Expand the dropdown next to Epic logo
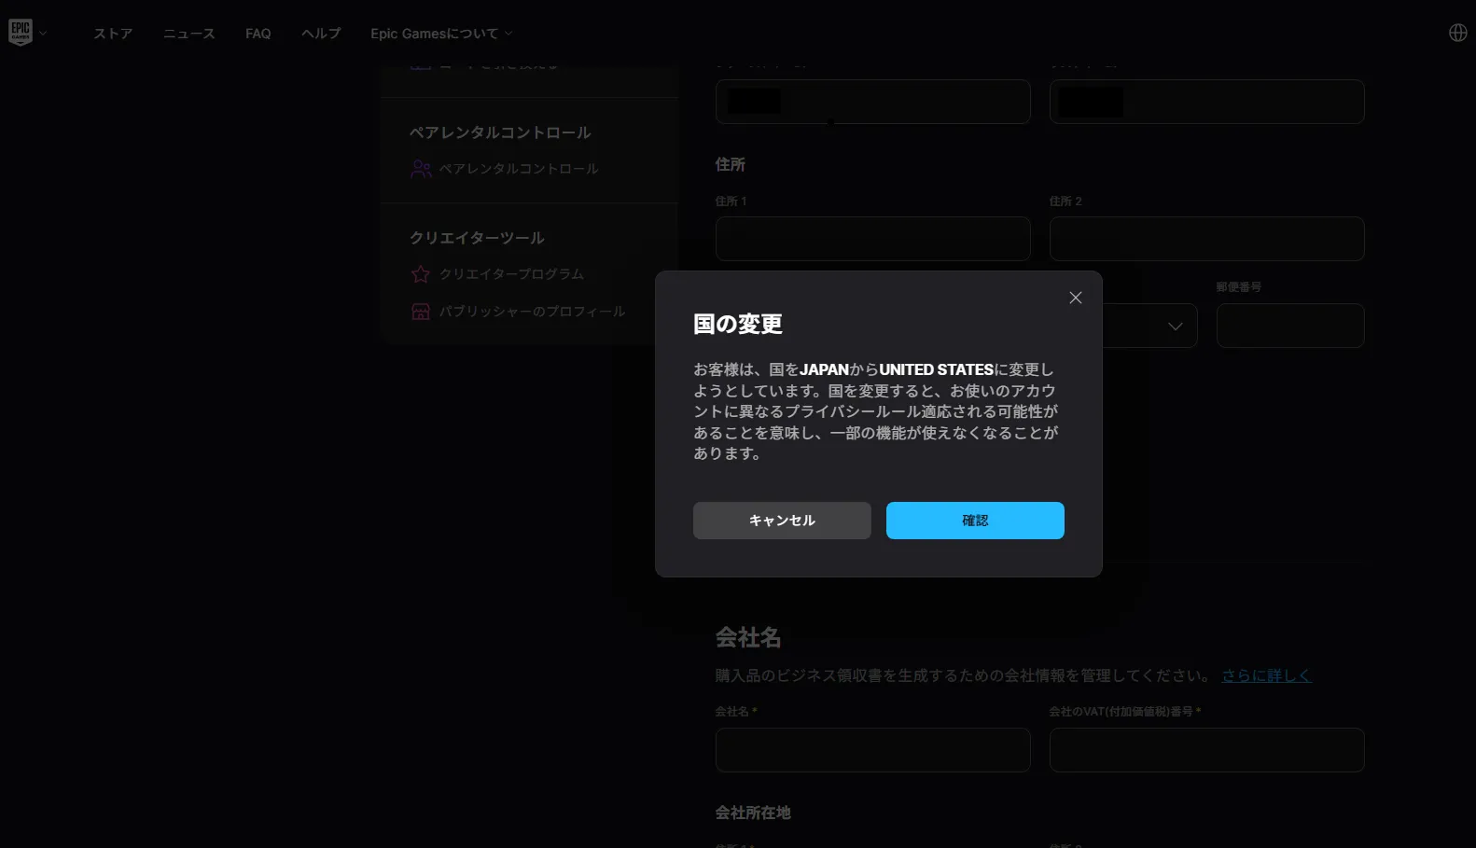This screenshot has height=848, width=1476. (43, 34)
